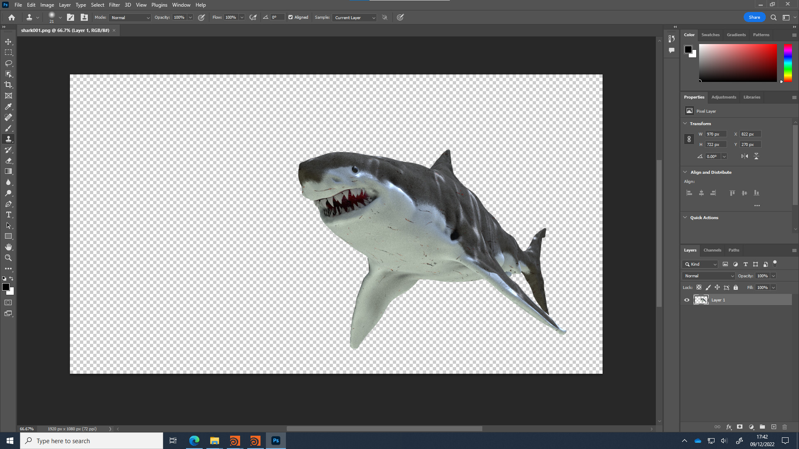Toggle the Aligned option for clone stamp
The height and width of the screenshot is (449, 799).
pyautogui.click(x=290, y=17)
